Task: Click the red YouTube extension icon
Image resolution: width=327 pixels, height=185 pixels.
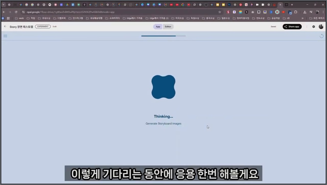Action: click(x=283, y=12)
